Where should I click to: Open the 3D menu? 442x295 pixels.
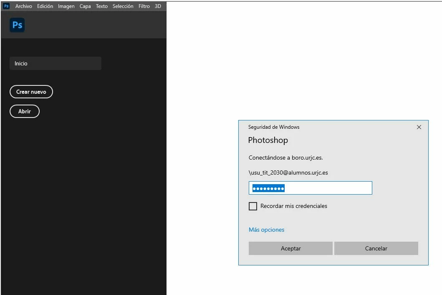(158, 6)
